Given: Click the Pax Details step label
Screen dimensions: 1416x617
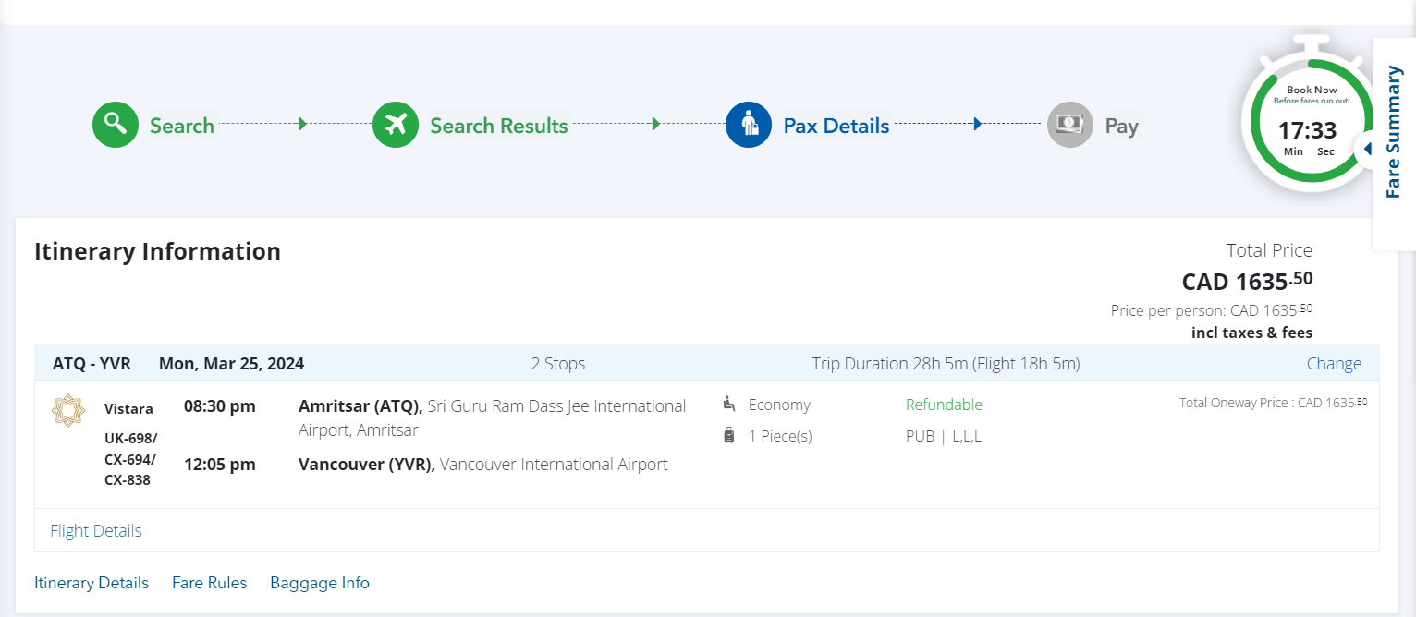Looking at the screenshot, I should tap(836, 126).
